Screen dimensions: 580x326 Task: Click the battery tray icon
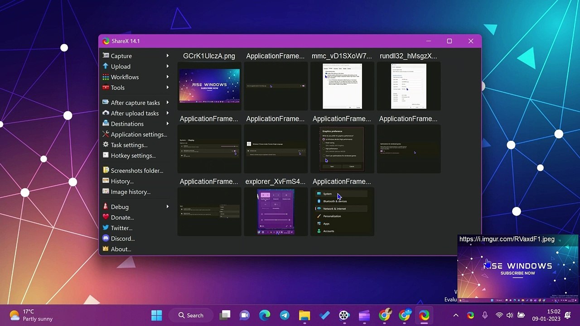click(x=521, y=316)
